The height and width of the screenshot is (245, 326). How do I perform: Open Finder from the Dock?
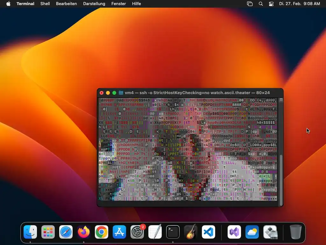pyautogui.click(x=30, y=232)
